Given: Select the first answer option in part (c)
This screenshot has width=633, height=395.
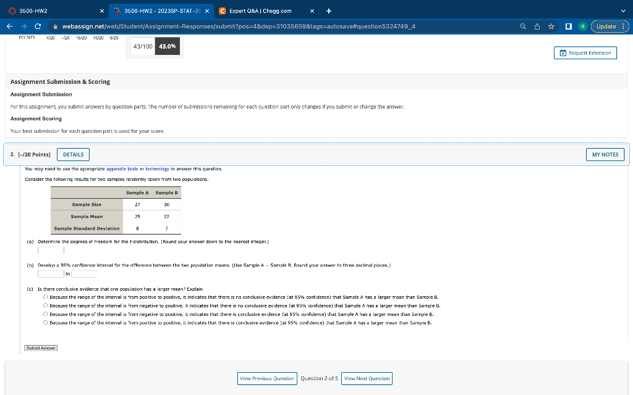Looking at the screenshot, I should click(x=46, y=296).
